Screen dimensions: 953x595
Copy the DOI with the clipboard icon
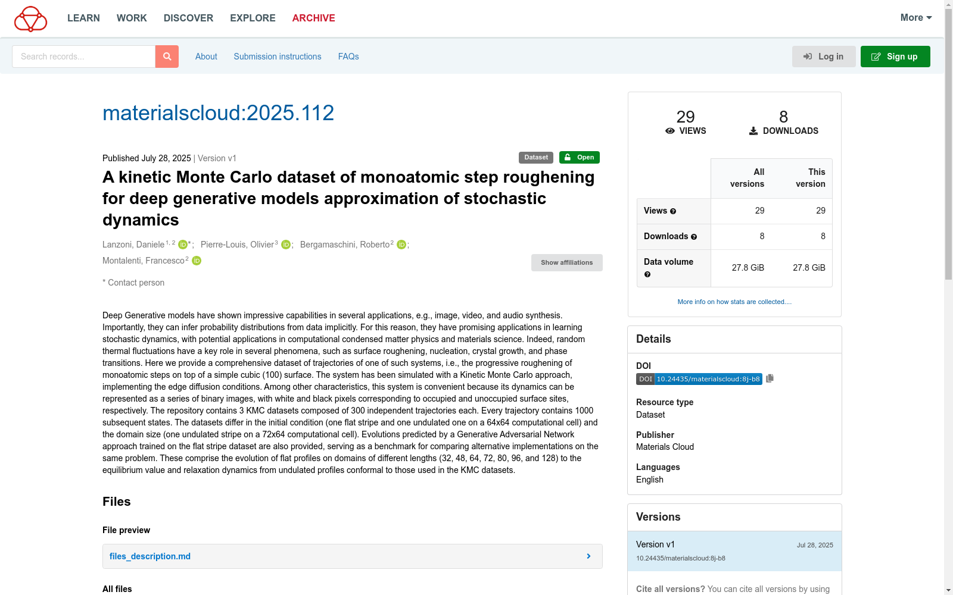pos(770,378)
